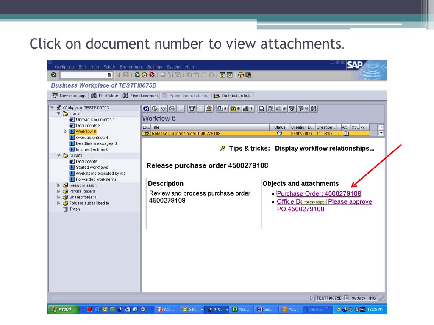Click the binoculars Find icon in workflow toolbar

tap(314, 109)
